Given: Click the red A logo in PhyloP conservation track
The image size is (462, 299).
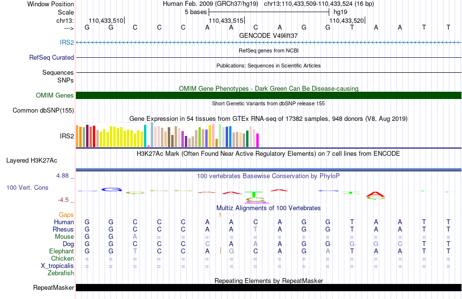Looking at the screenshot, I should [375, 194].
